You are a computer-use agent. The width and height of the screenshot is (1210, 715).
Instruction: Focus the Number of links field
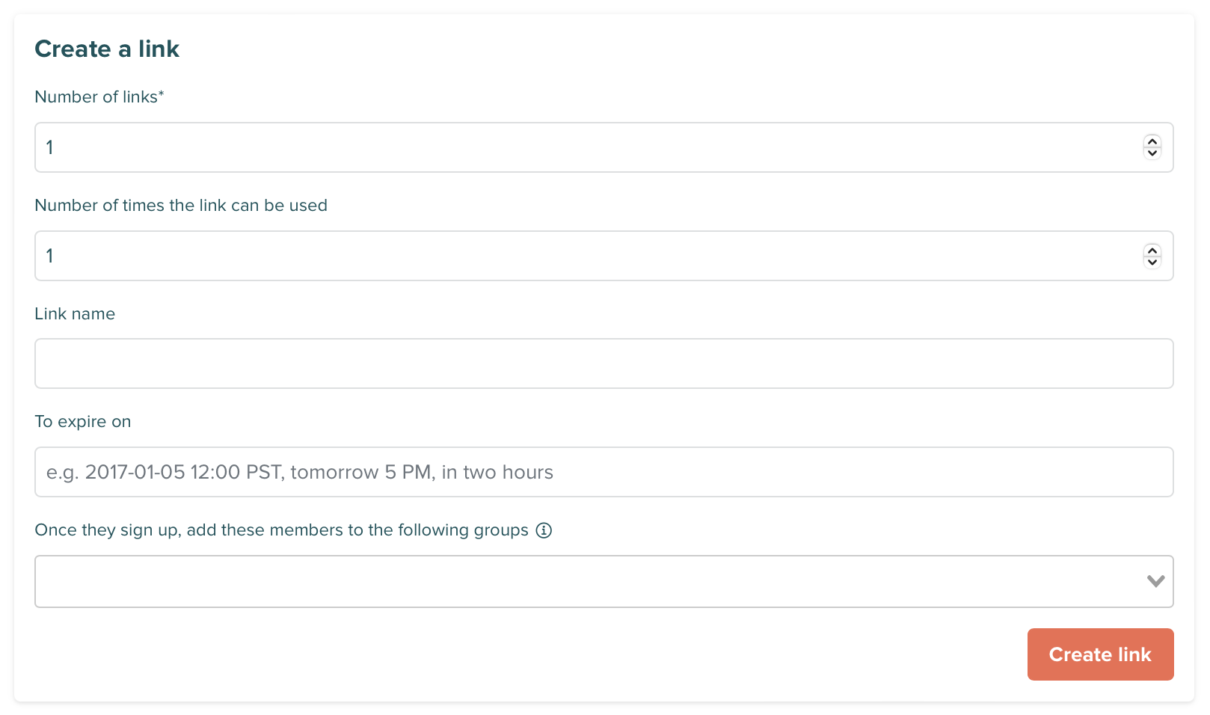coord(583,147)
